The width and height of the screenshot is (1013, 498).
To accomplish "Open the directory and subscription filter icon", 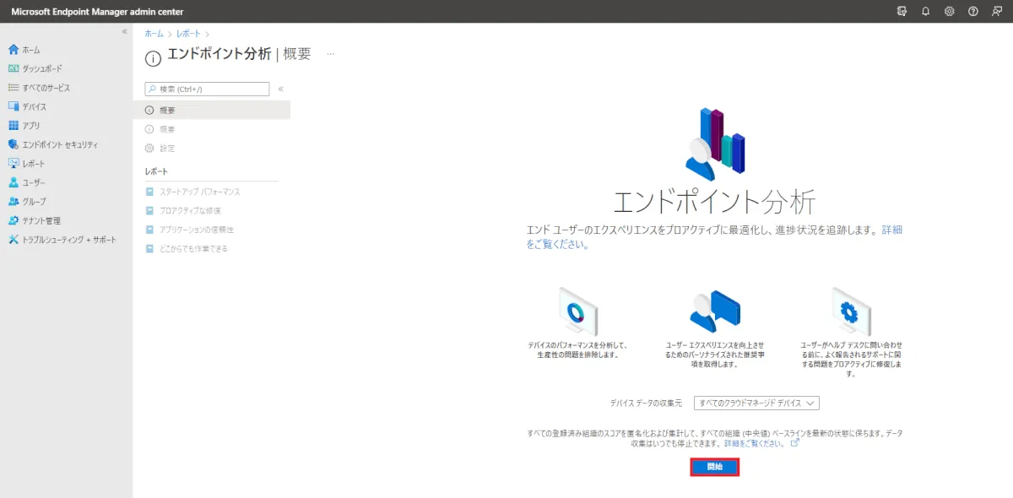I will (x=902, y=11).
